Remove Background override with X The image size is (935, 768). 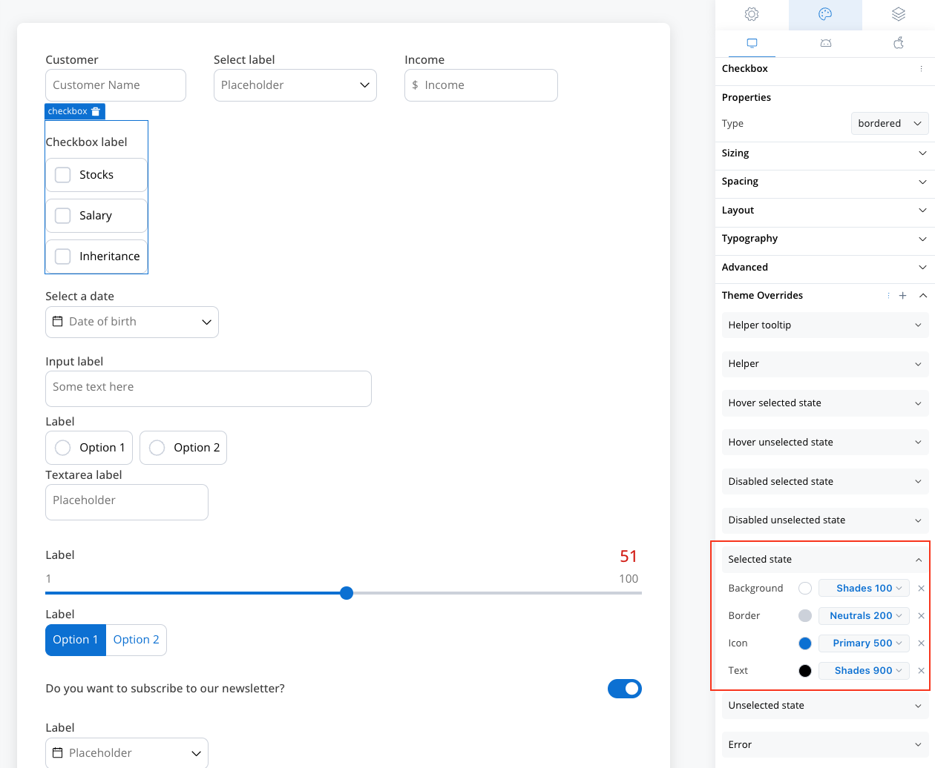point(921,588)
